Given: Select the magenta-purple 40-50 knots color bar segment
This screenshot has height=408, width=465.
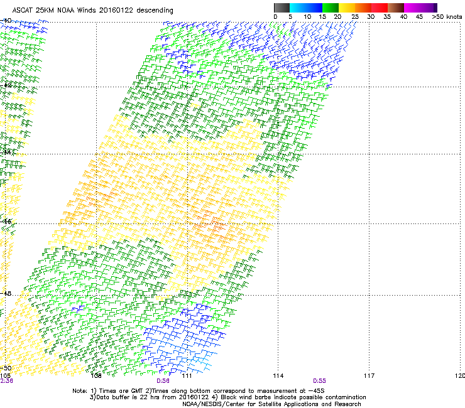Looking at the screenshot, I should tap(420, 8).
